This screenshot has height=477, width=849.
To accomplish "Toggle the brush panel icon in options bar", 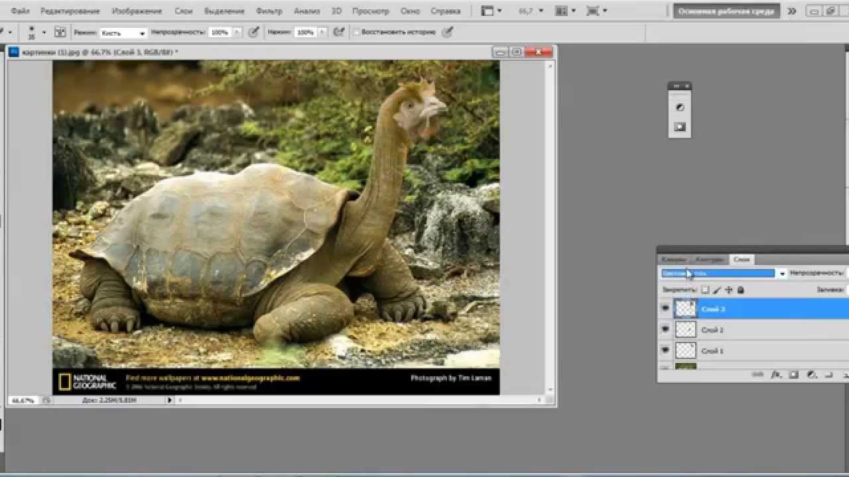I will pyautogui.click(x=60, y=32).
